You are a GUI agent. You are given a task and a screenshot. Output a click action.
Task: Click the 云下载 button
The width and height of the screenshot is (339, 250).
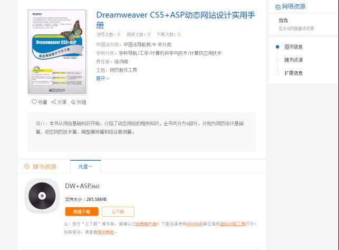pos(118,211)
